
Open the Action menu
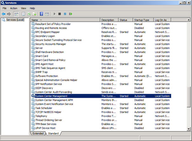click(14, 8)
